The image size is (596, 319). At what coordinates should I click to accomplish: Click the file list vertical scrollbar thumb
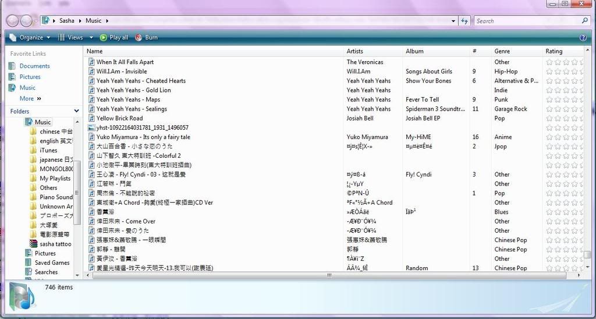[588, 254]
